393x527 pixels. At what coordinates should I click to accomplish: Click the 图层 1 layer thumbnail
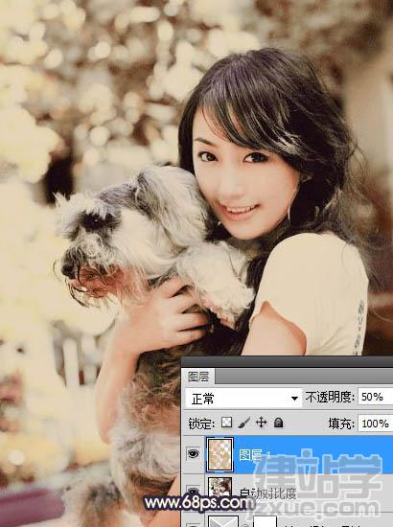tap(220, 454)
